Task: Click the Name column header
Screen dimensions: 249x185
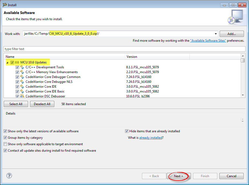Action: click(64, 56)
